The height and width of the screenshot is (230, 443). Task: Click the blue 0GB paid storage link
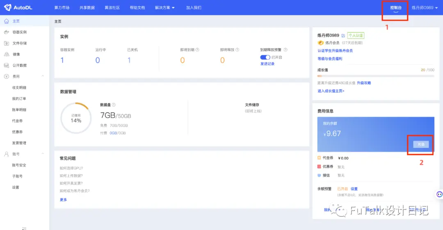click(x=113, y=133)
